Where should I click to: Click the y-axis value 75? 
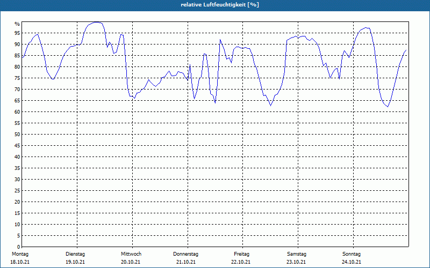click(17, 78)
